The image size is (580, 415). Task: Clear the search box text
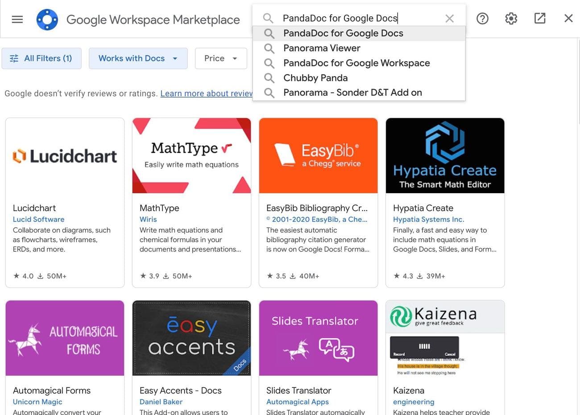coord(449,18)
